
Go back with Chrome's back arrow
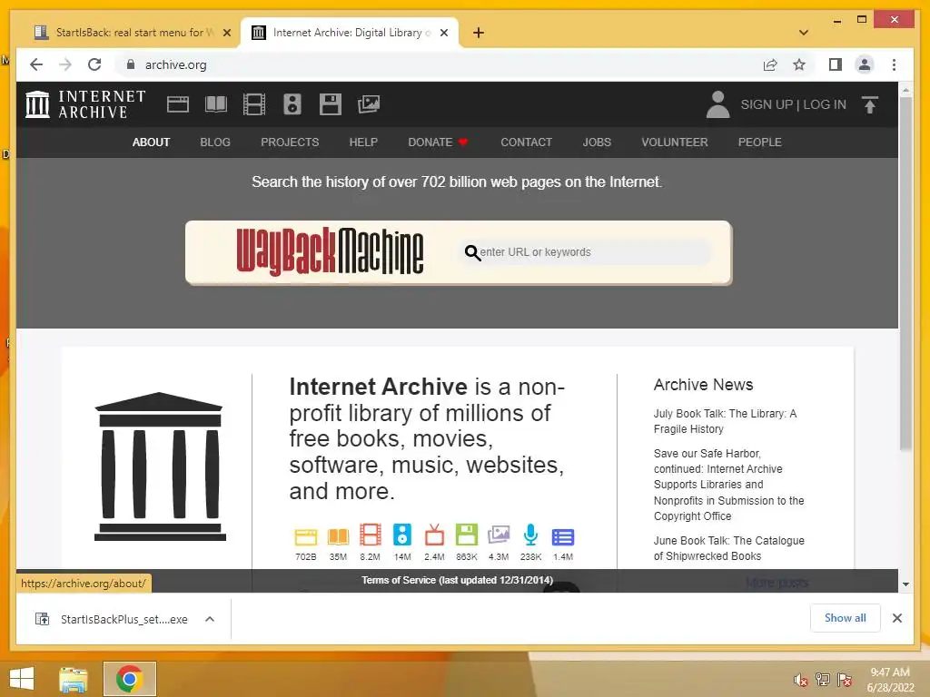coord(36,64)
